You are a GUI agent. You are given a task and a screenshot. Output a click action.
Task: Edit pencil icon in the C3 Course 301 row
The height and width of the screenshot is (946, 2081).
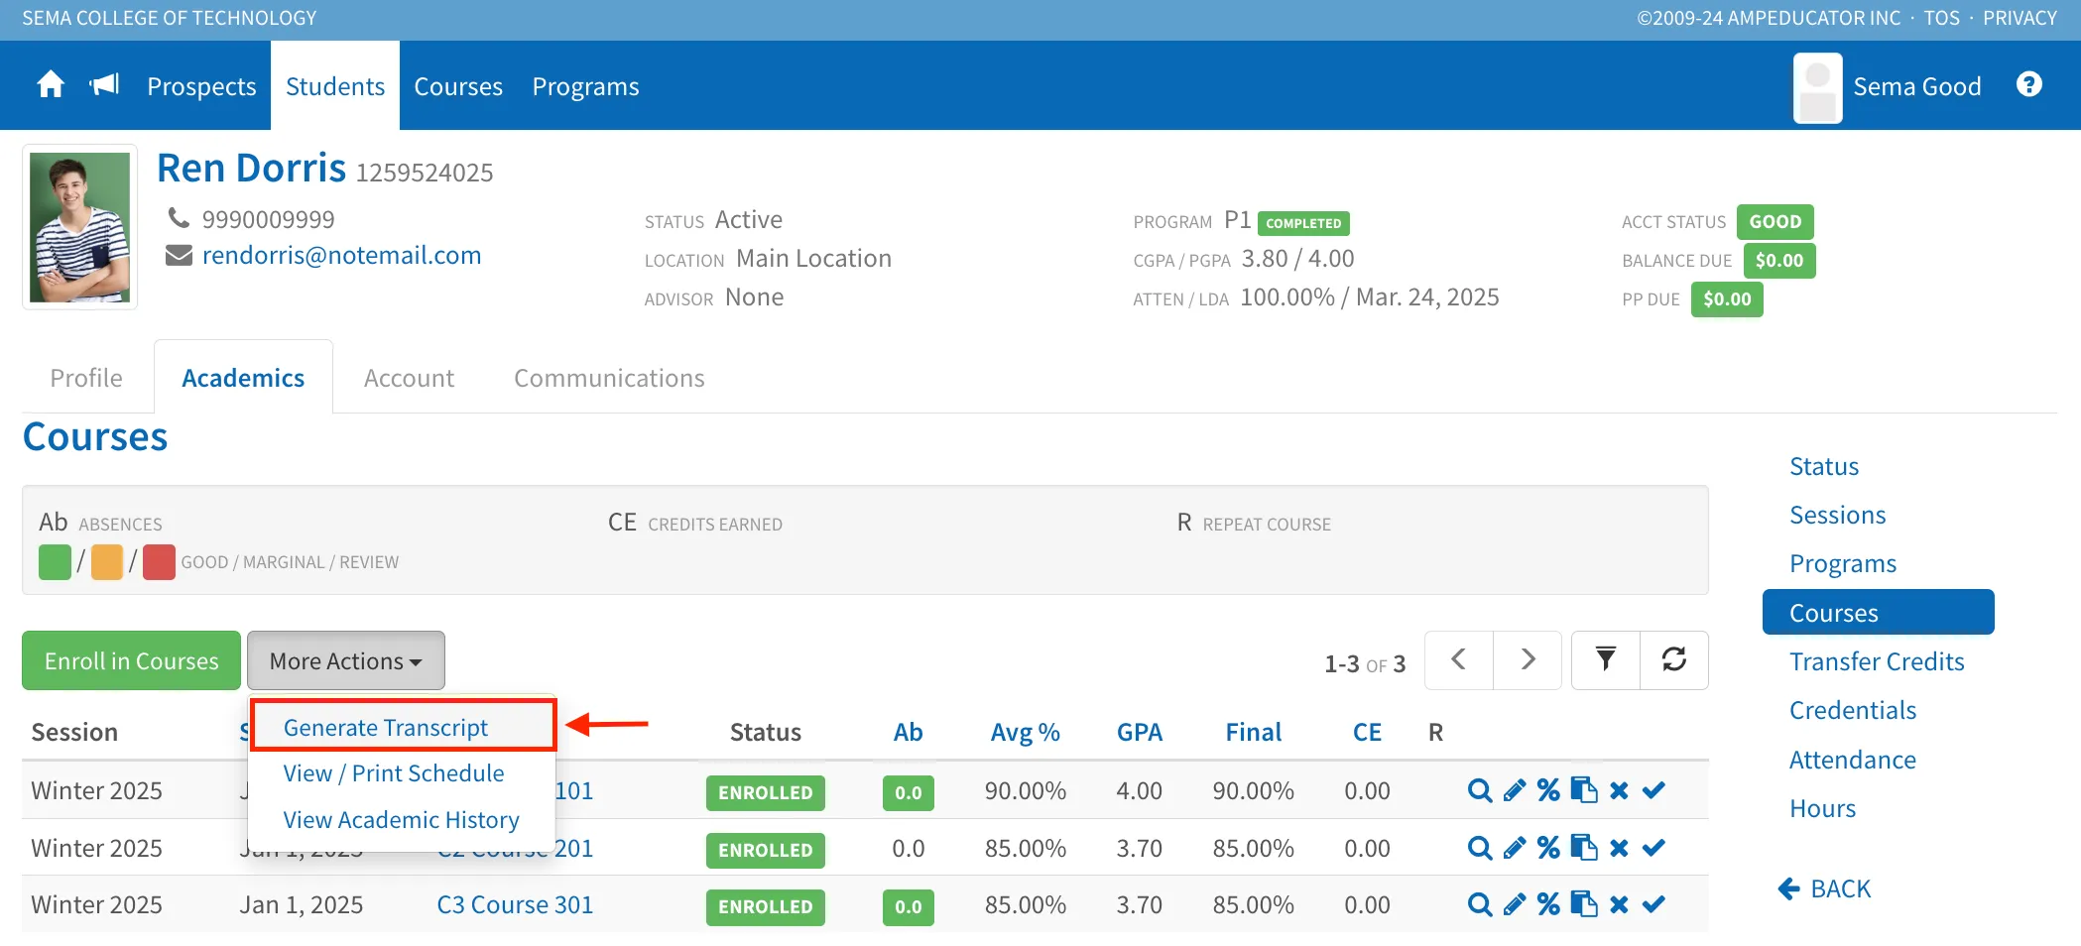point(1515,904)
